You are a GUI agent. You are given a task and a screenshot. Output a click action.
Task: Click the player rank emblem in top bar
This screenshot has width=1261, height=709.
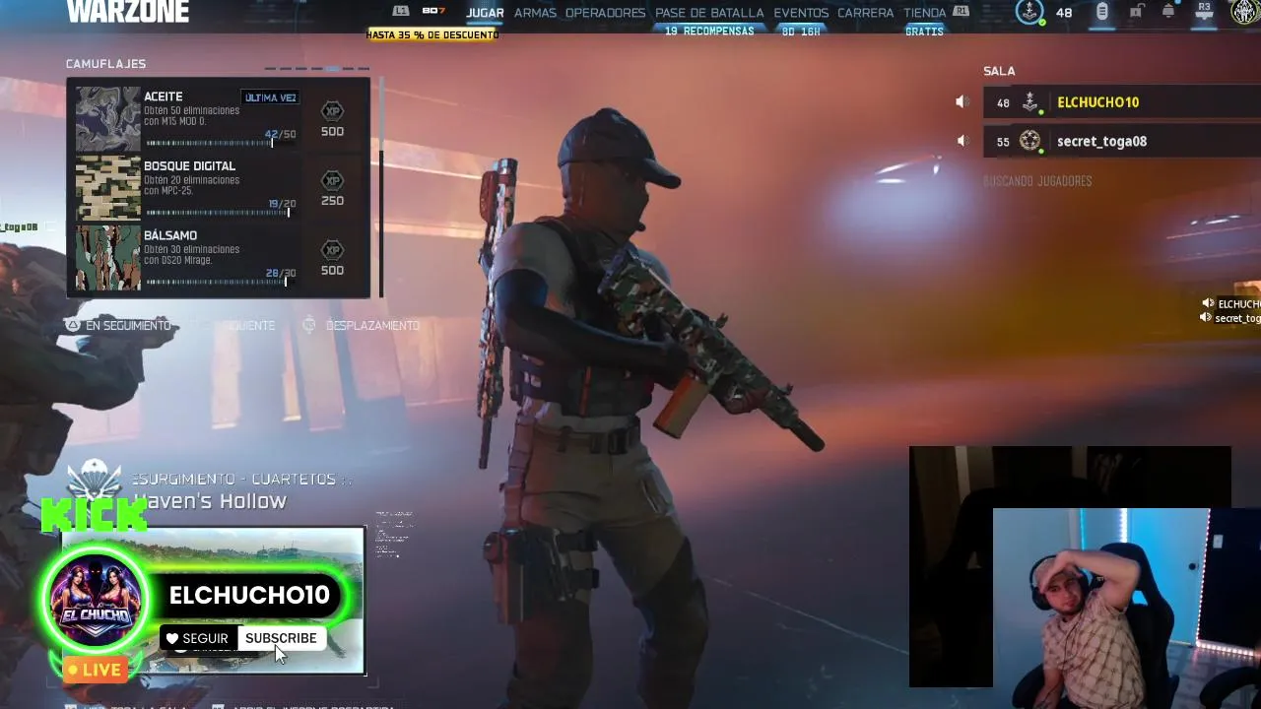pyautogui.click(x=1029, y=12)
